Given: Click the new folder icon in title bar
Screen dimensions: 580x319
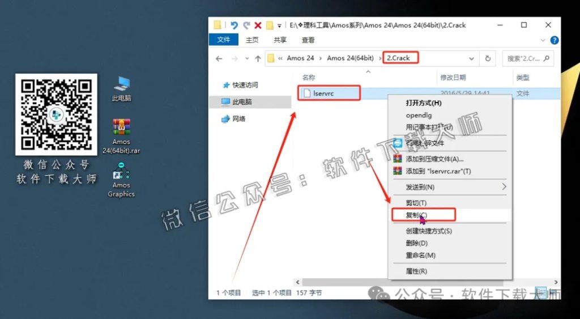Looking at the screenshot, I should click(x=270, y=25).
